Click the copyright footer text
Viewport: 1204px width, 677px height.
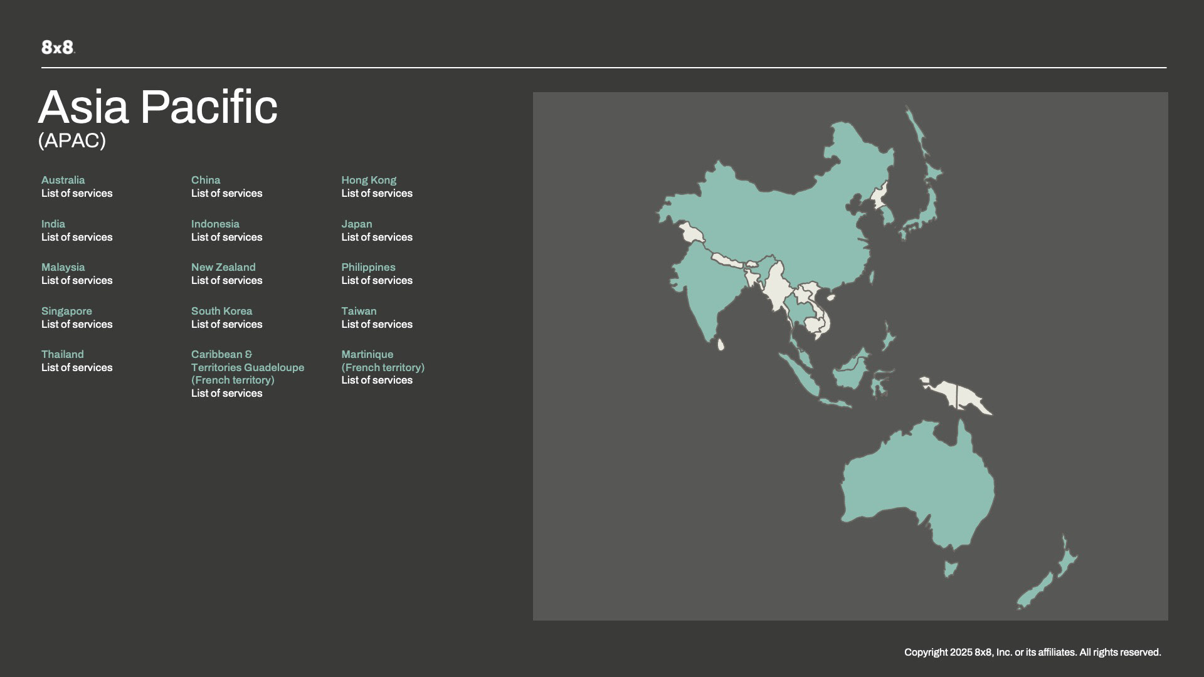coord(1032,652)
